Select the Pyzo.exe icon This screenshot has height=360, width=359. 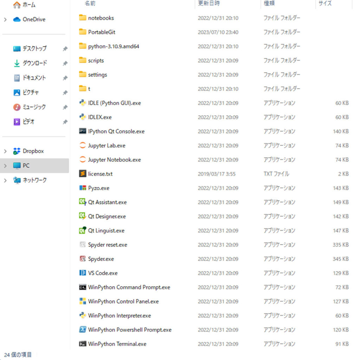[x=83, y=188]
